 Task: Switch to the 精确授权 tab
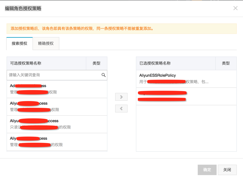pyautogui.click(x=46, y=44)
